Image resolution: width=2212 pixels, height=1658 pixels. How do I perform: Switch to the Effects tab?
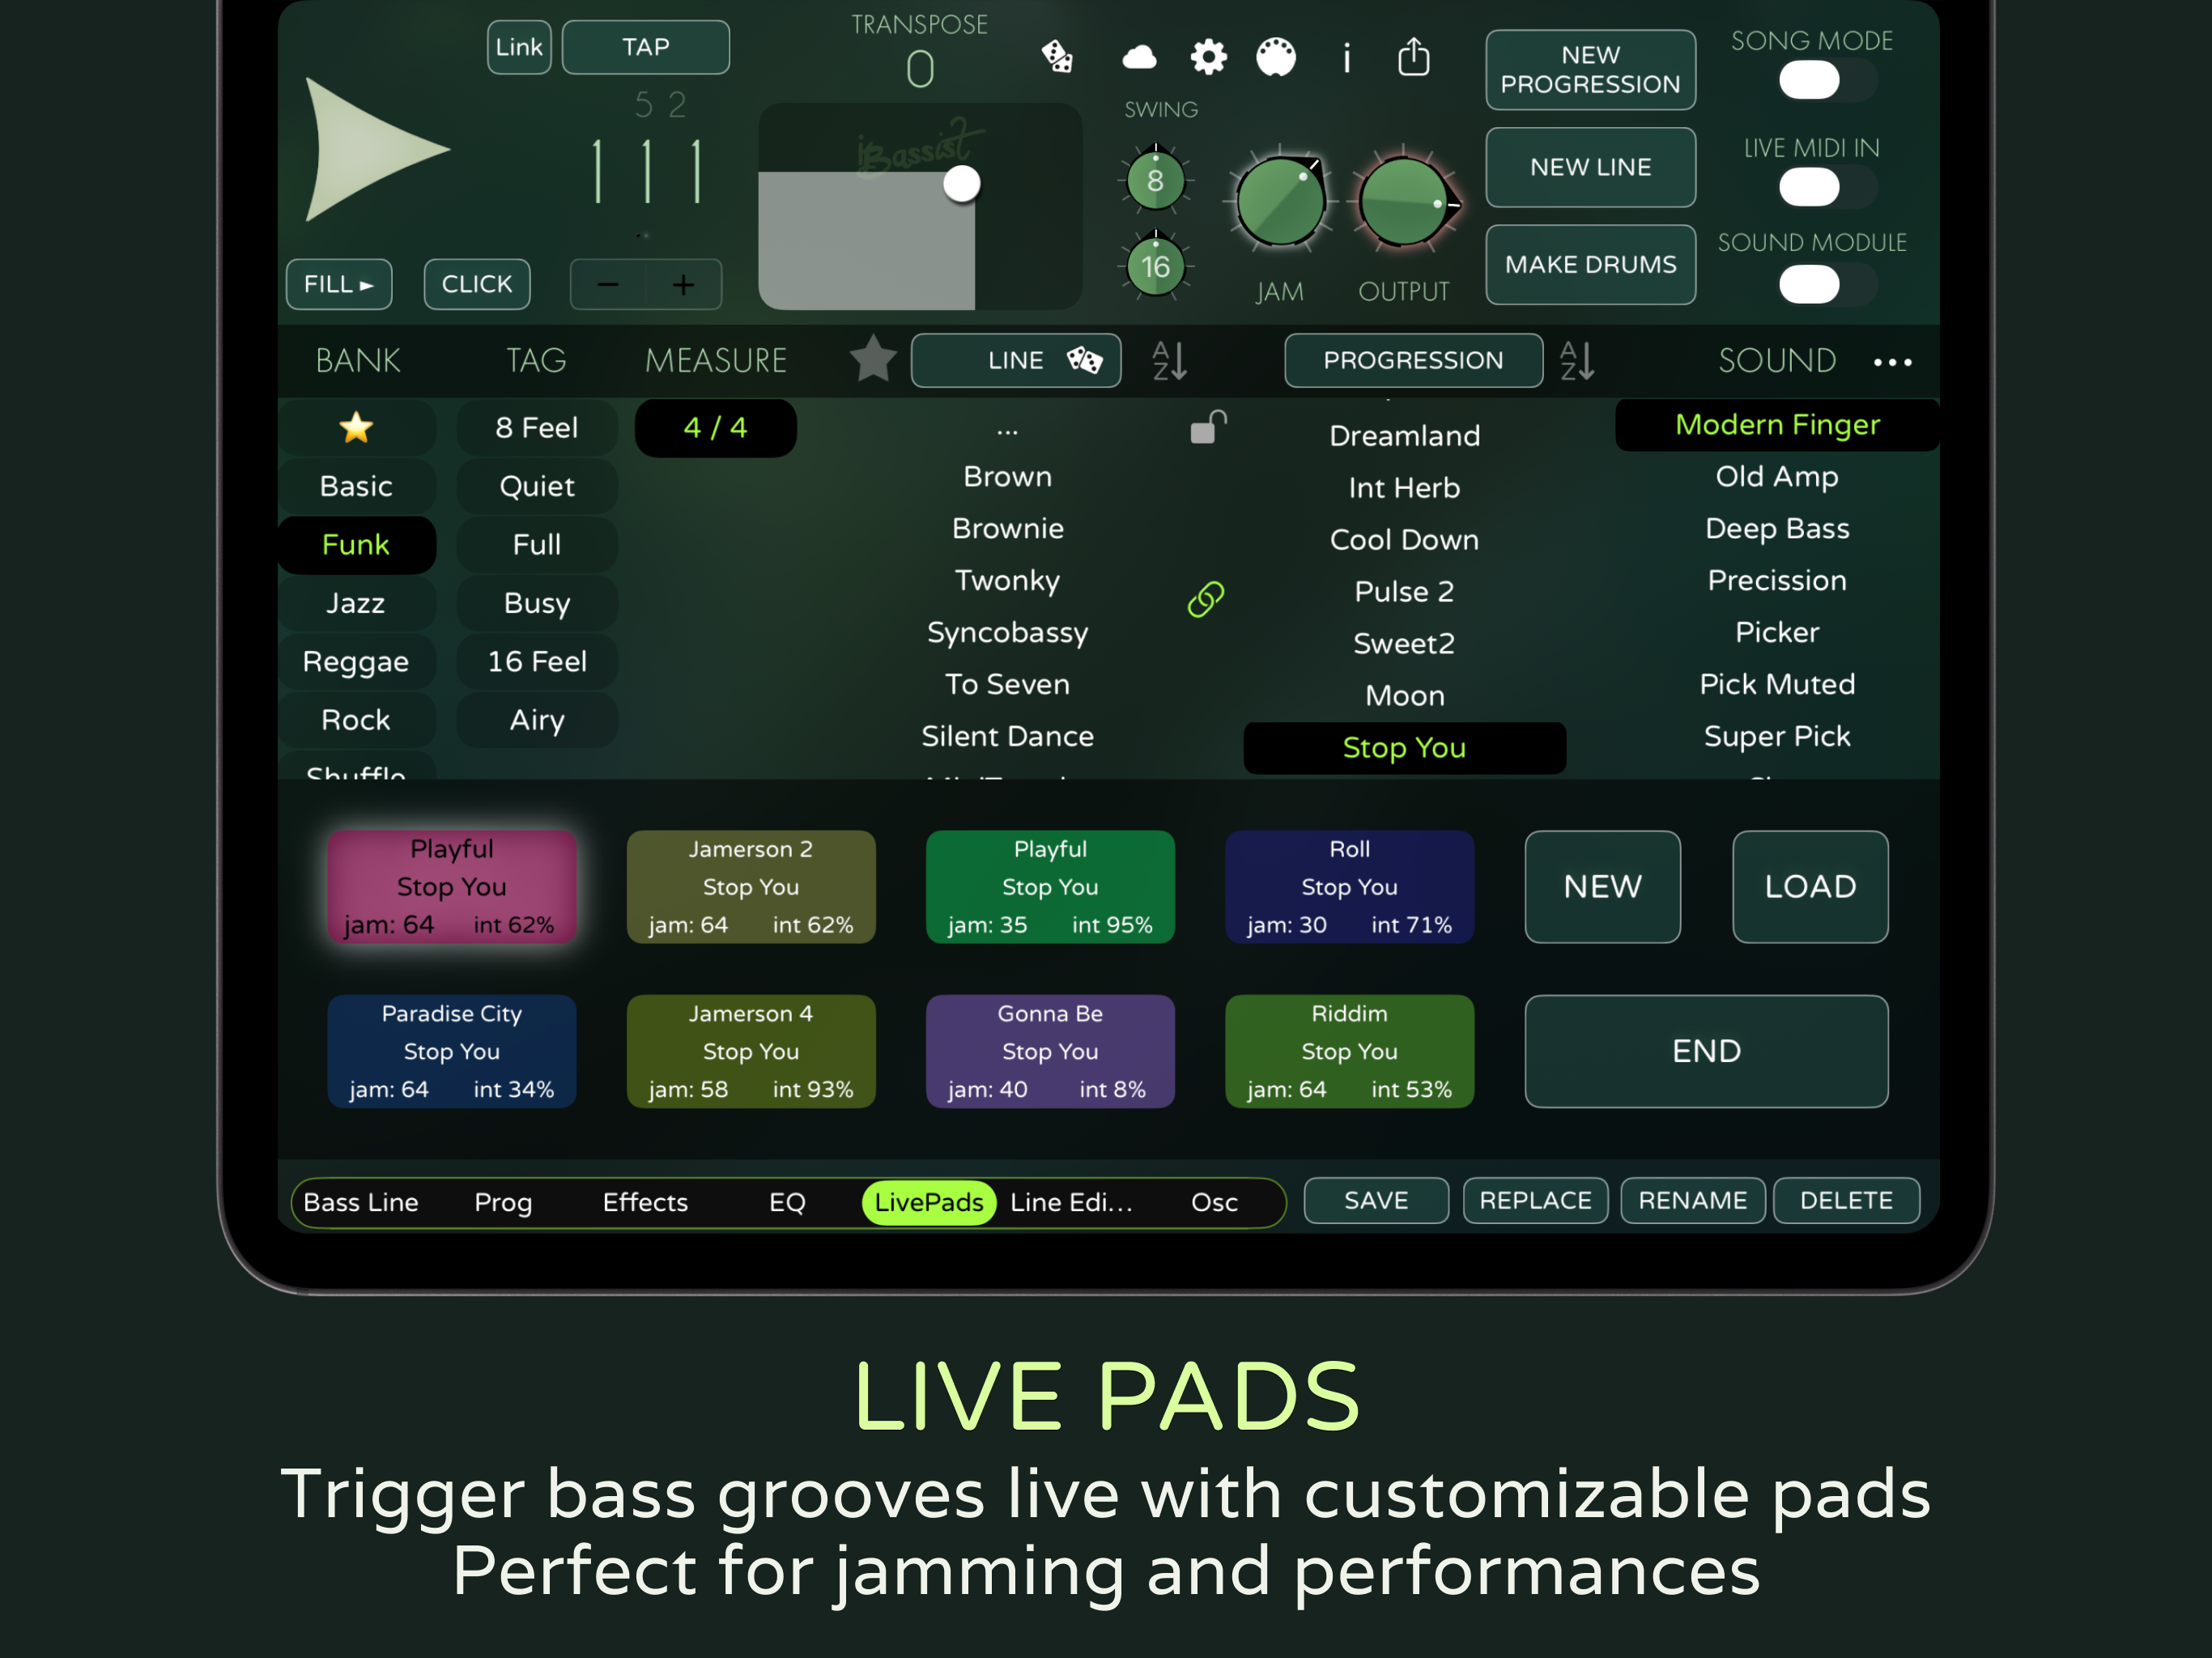645,1202
